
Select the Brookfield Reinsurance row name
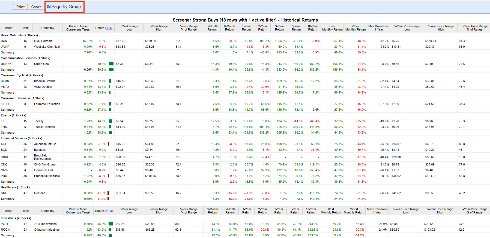[42, 157]
